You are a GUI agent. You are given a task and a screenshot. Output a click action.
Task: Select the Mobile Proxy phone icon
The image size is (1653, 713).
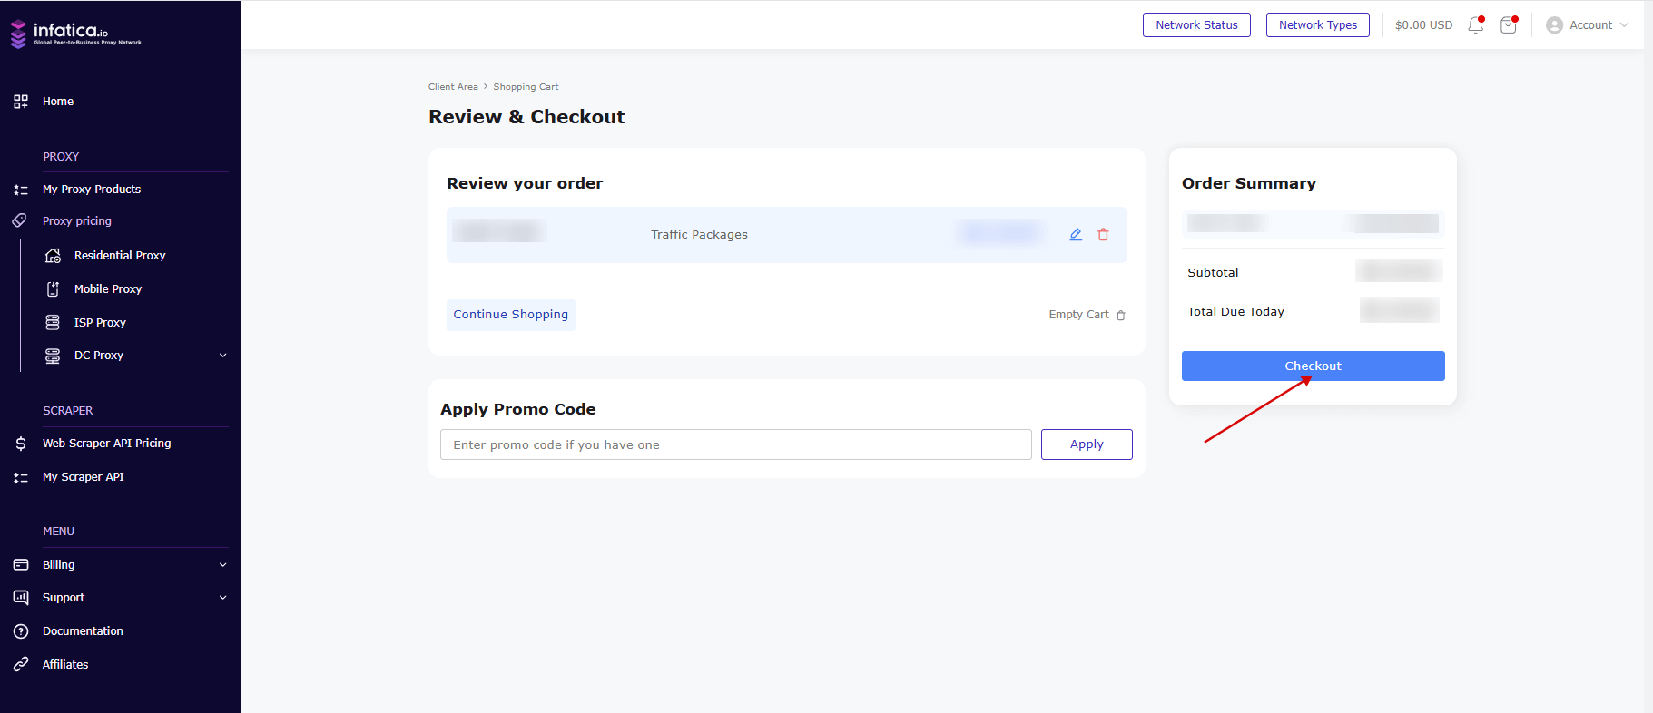53,289
